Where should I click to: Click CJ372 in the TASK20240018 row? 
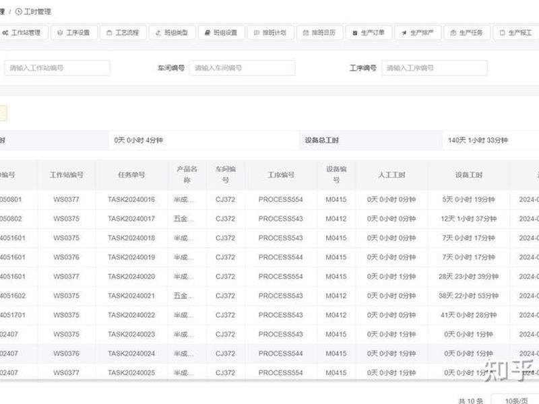pos(226,238)
